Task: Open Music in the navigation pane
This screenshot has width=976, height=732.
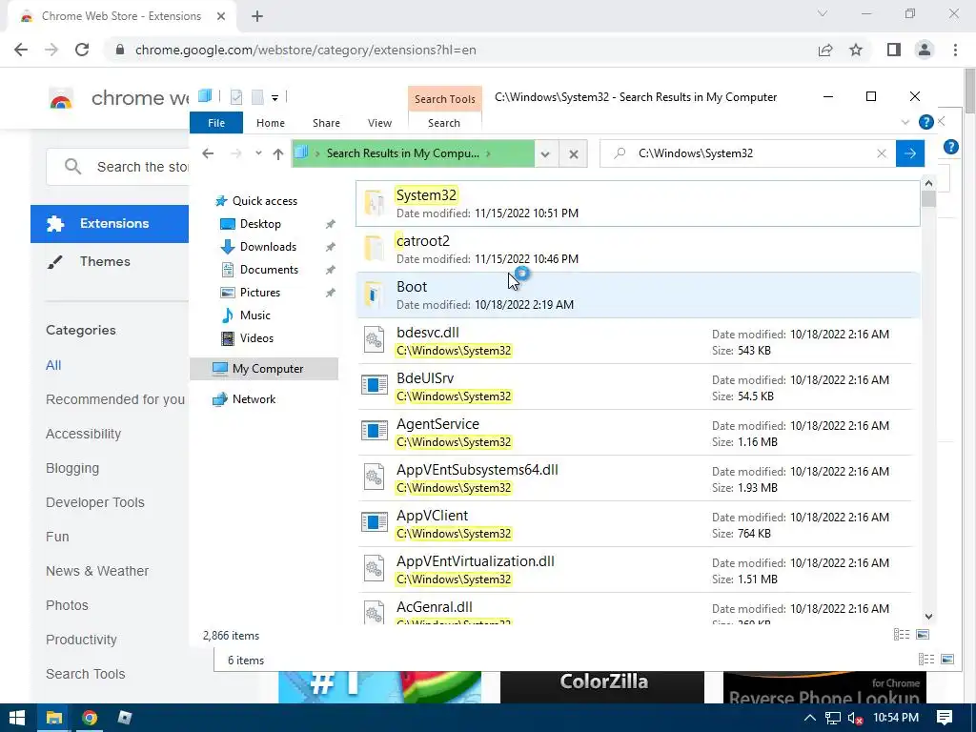Action: [x=254, y=315]
